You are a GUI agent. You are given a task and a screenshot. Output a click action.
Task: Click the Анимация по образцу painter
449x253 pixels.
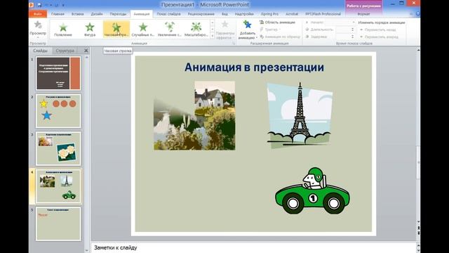coord(280,37)
